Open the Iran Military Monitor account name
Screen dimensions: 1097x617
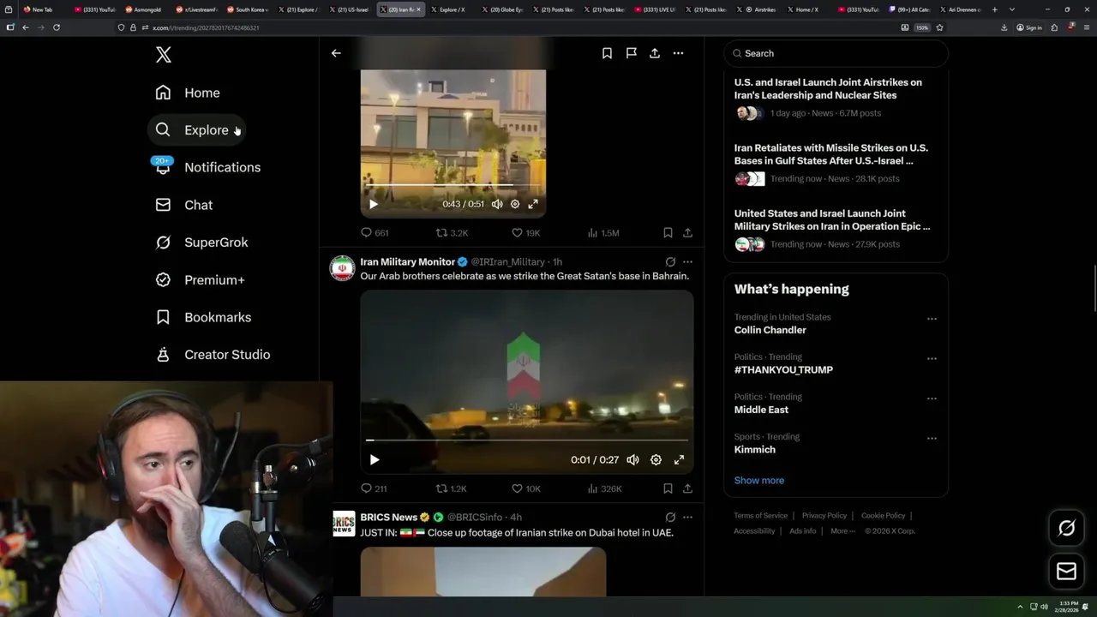point(407,261)
